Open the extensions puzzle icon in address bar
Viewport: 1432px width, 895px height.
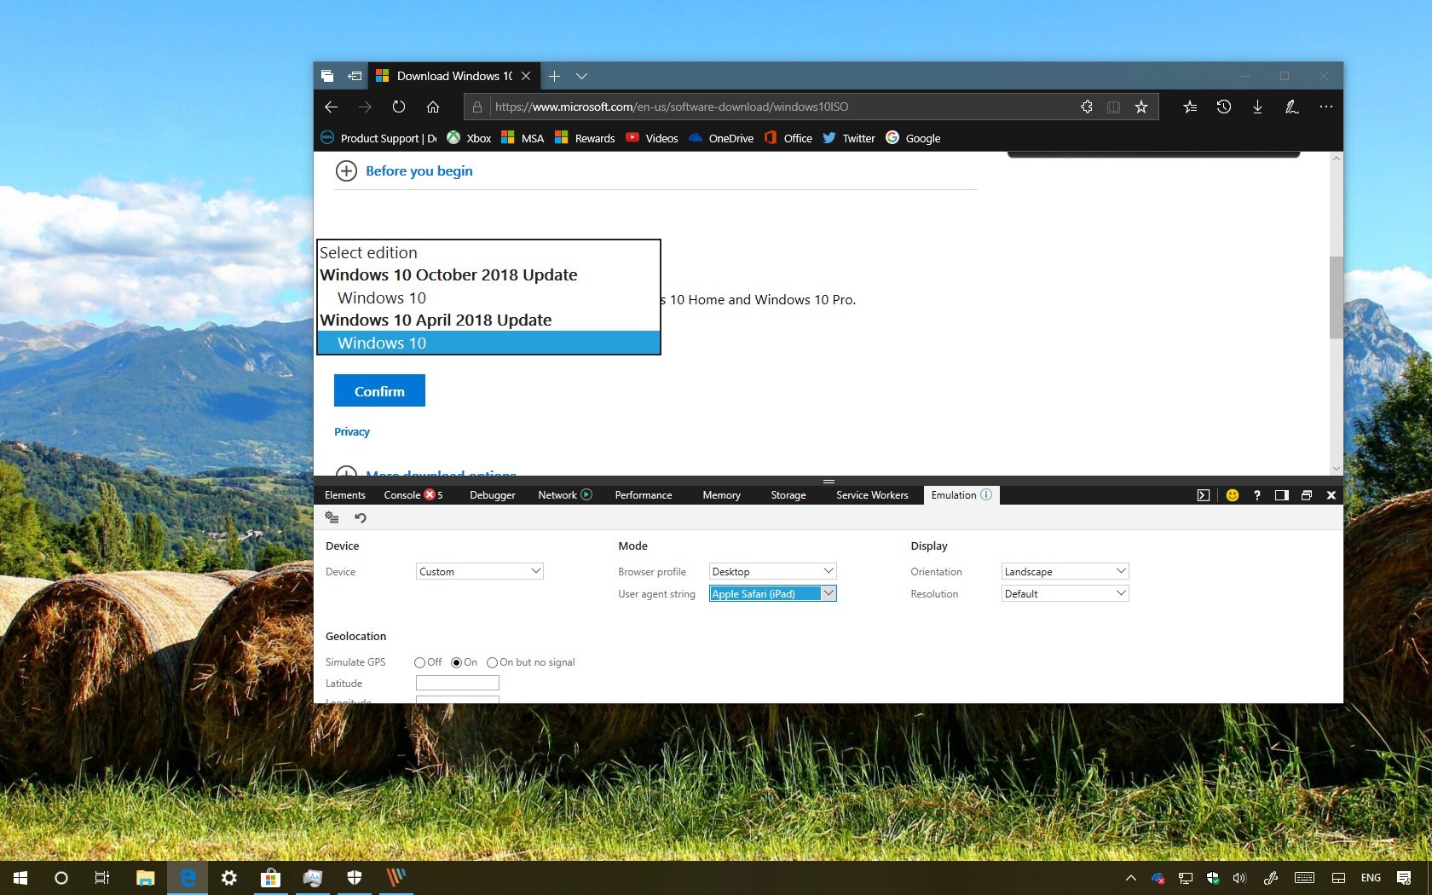coord(1086,107)
